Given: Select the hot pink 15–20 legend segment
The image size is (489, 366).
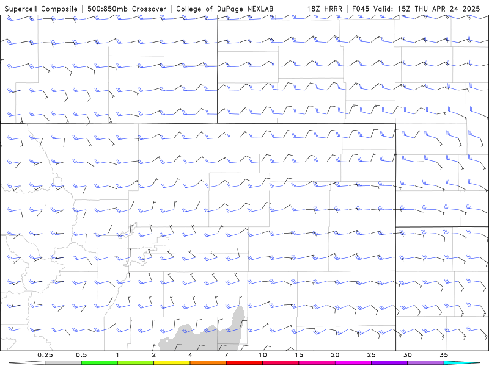Looking at the screenshot, I should pos(317,363).
